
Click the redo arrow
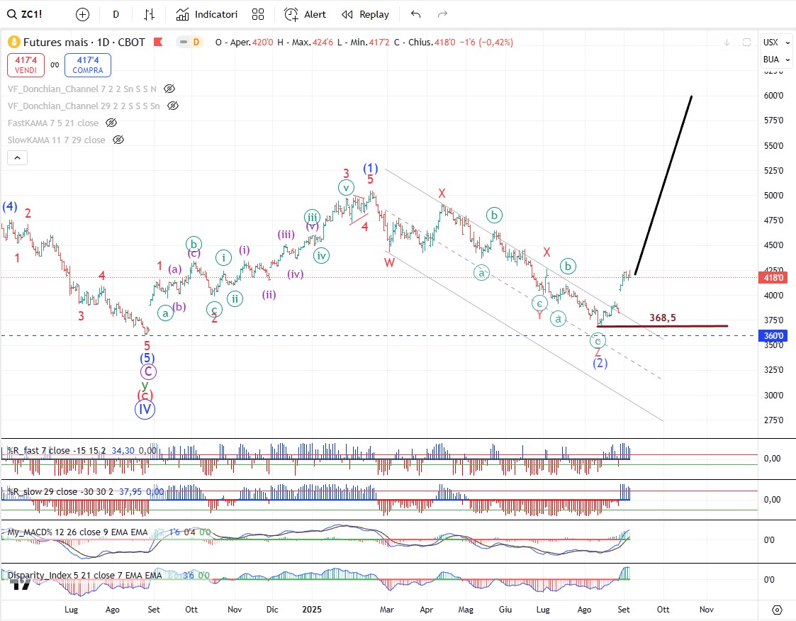(442, 14)
